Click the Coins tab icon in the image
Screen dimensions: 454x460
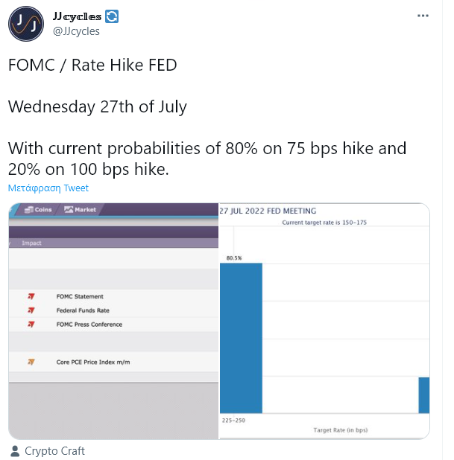[29, 210]
